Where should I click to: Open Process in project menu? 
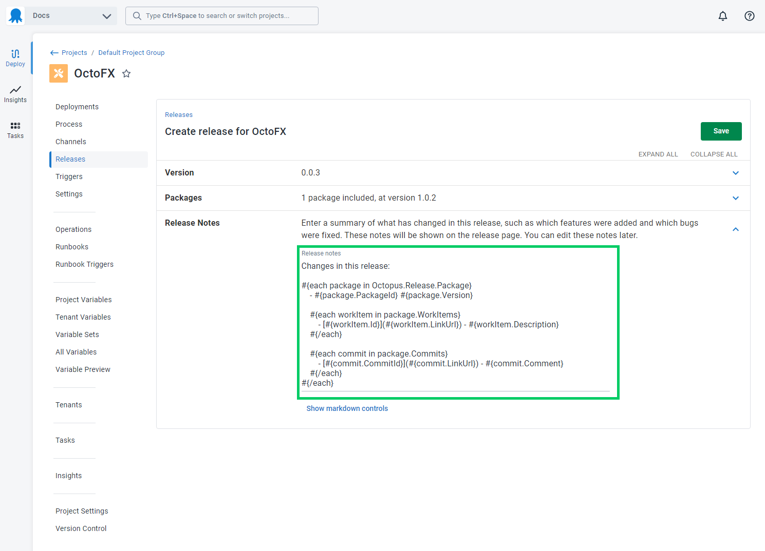coord(69,124)
